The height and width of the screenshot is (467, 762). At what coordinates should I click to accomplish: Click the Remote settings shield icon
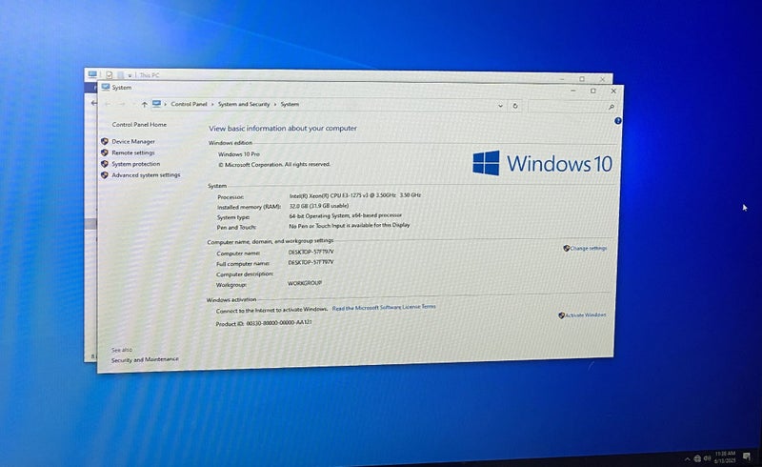(105, 152)
